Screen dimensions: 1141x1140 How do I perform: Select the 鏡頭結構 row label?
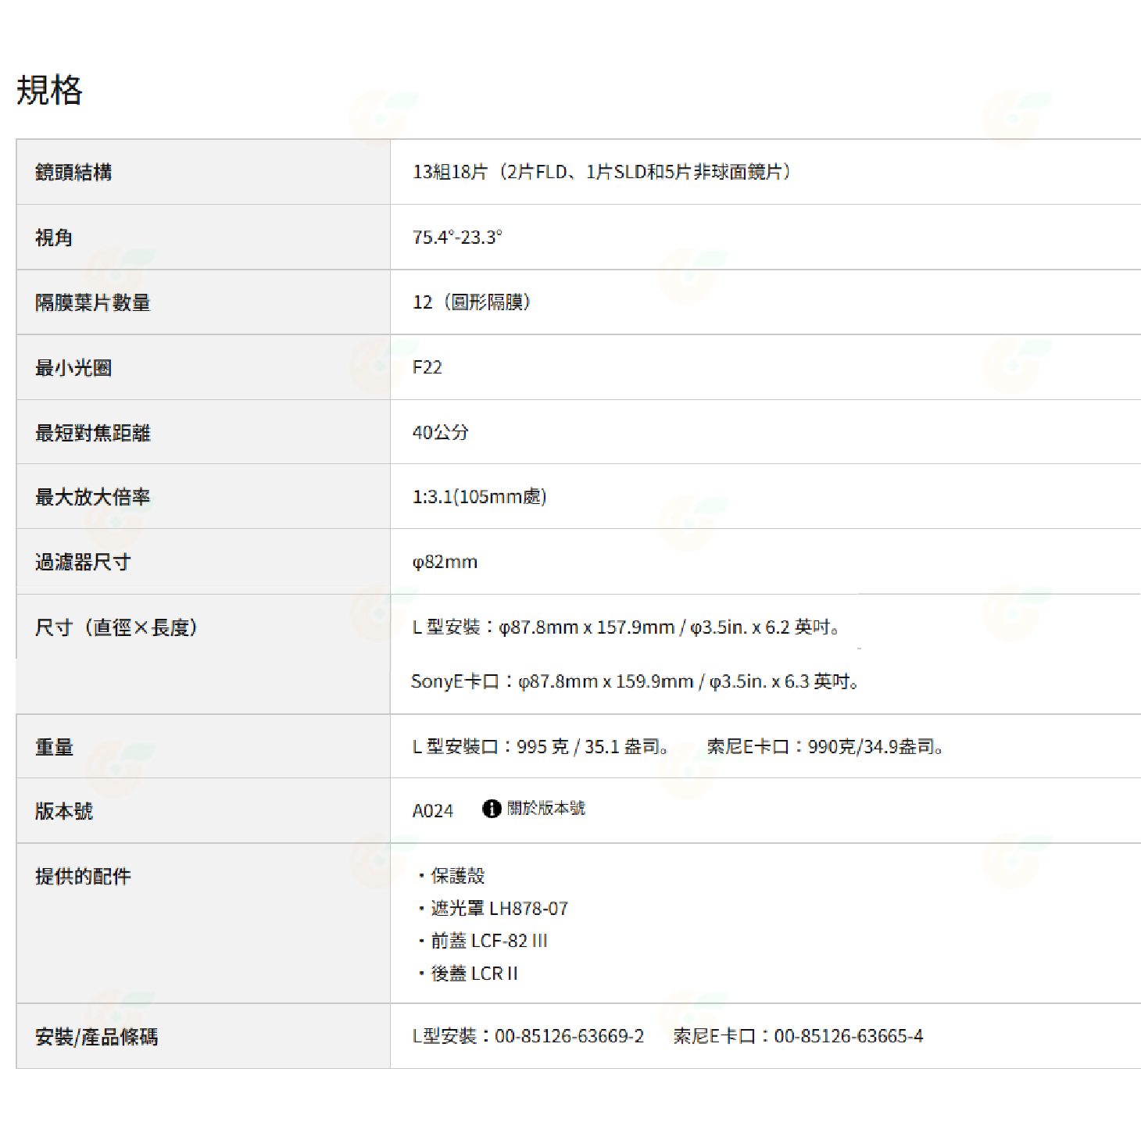[73, 173]
